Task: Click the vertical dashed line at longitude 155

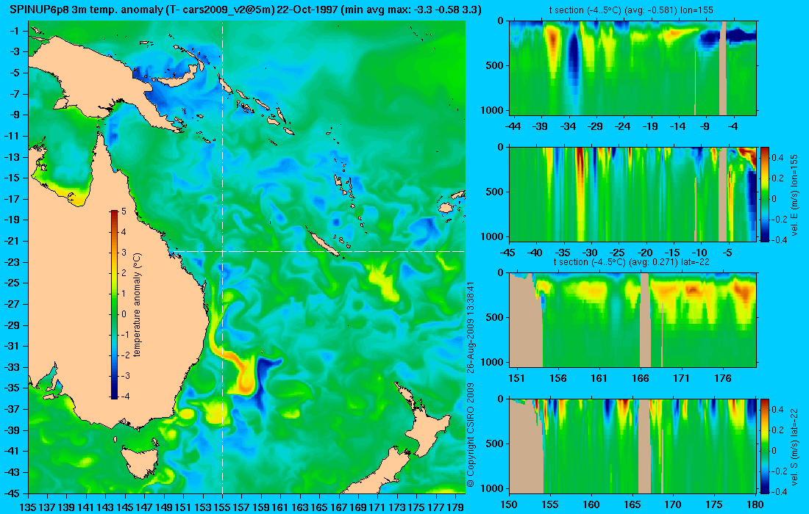Action: click(x=222, y=258)
